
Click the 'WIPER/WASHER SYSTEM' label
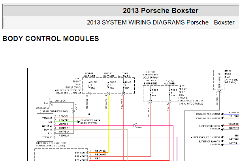pos(205,137)
